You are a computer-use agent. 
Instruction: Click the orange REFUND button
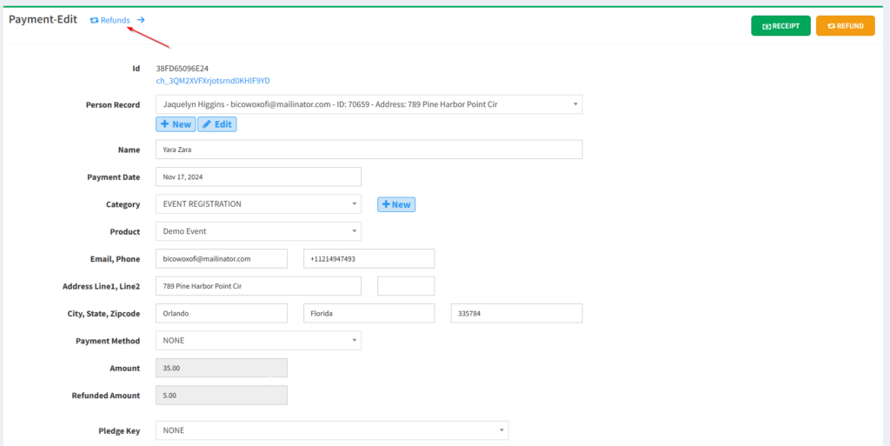[845, 26]
